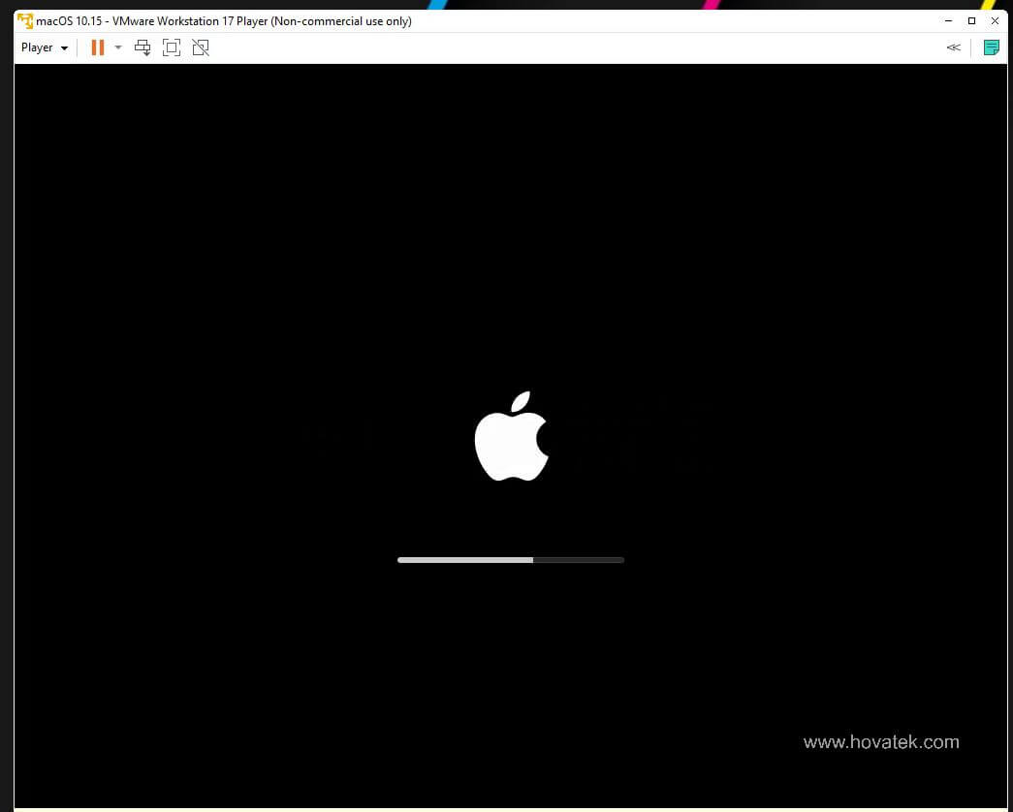Screen dimensions: 1013x812
Task: Click the macOS boot progress bar
Action: [x=511, y=559]
